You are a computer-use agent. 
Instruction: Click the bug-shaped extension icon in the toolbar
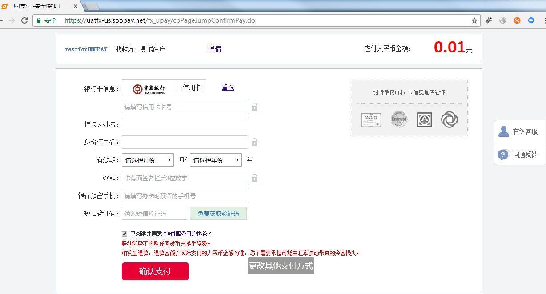[x=488, y=20]
